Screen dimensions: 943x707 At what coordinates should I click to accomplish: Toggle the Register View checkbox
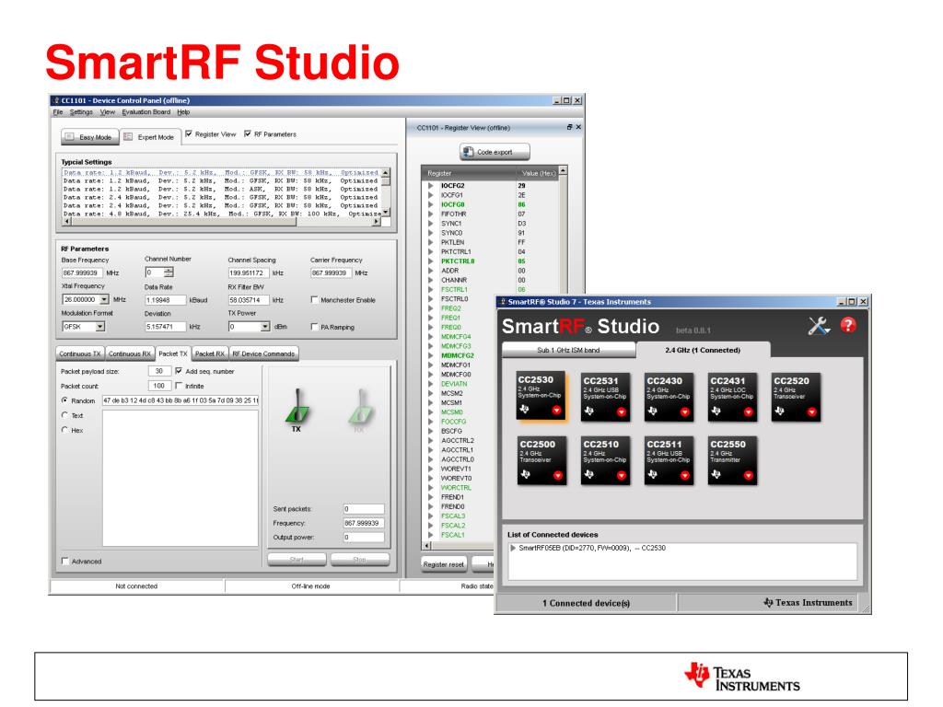click(x=189, y=133)
